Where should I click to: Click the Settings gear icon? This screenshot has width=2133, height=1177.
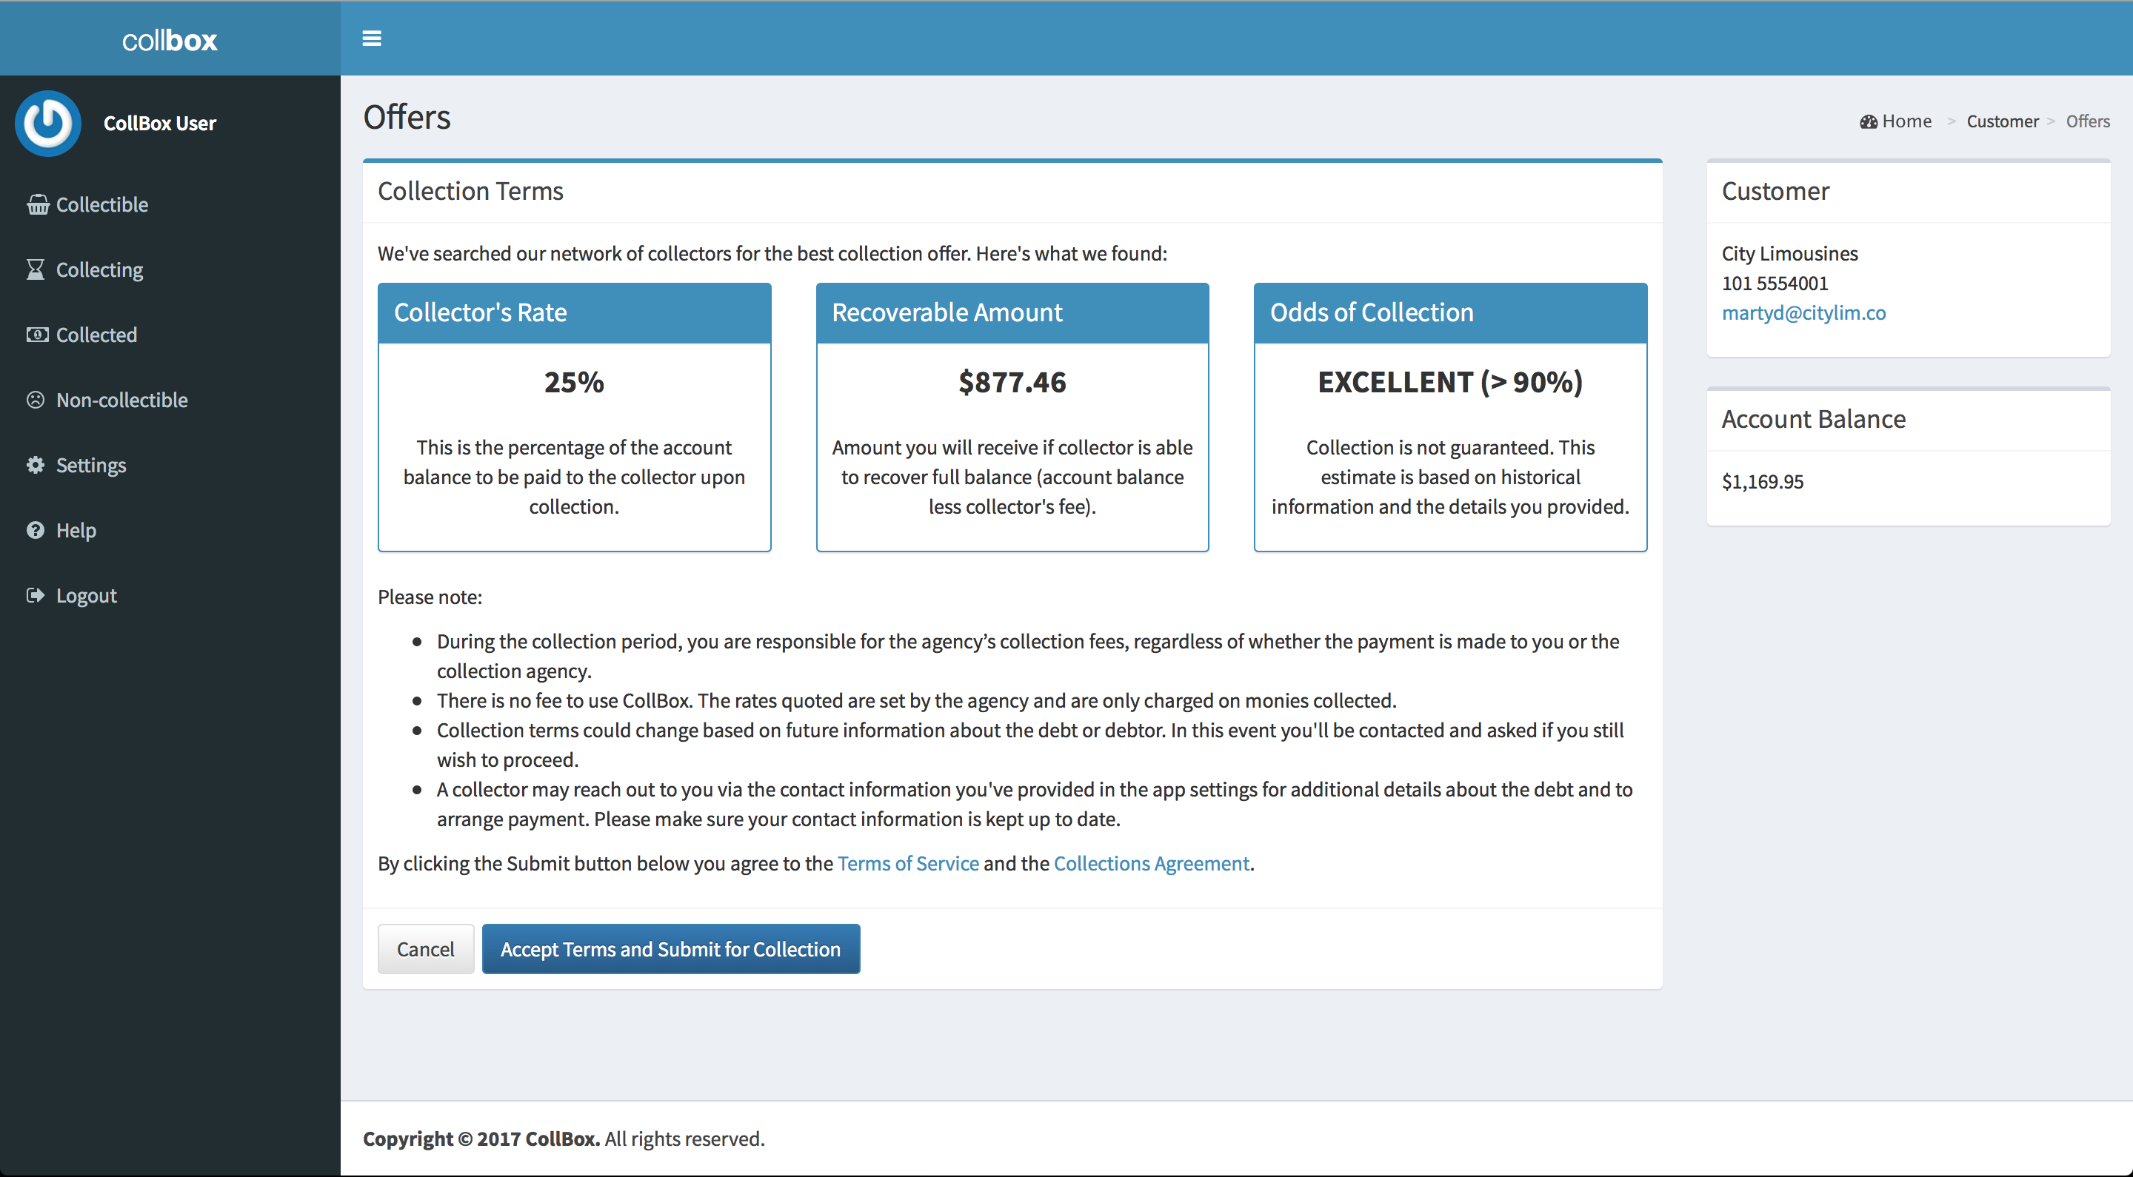[36, 465]
